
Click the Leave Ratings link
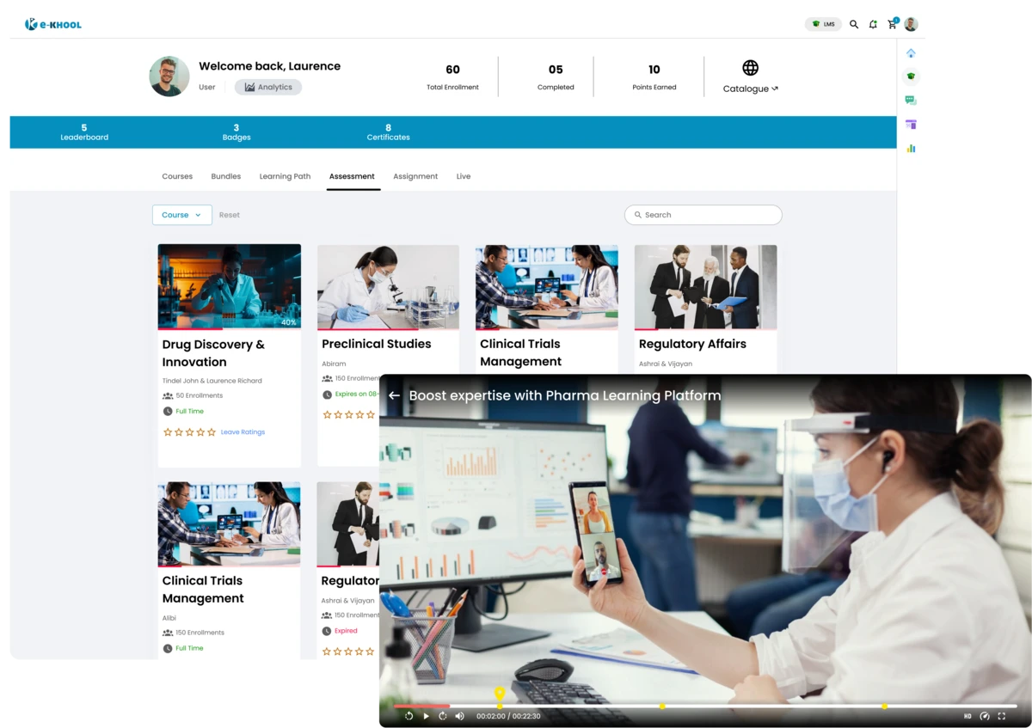(x=243, y=432)
